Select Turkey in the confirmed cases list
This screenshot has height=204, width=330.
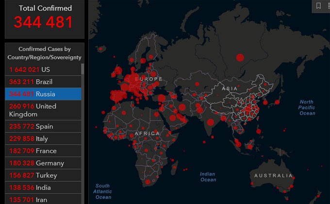coord(43,175)
